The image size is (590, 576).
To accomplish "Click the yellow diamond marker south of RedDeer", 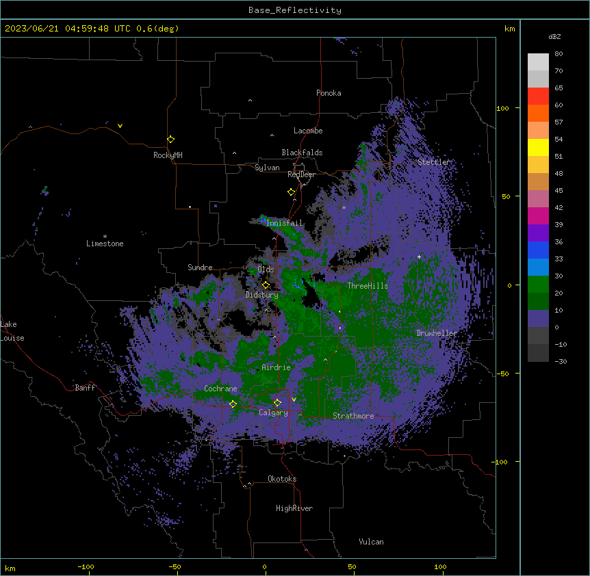I will [x=292, y=192].
